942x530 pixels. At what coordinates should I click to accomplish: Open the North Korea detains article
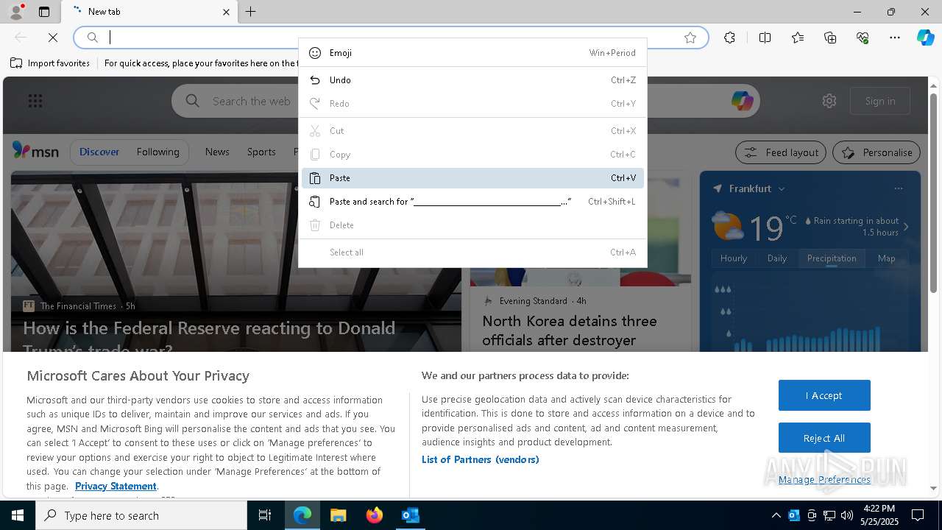click(x=570, y=331)
